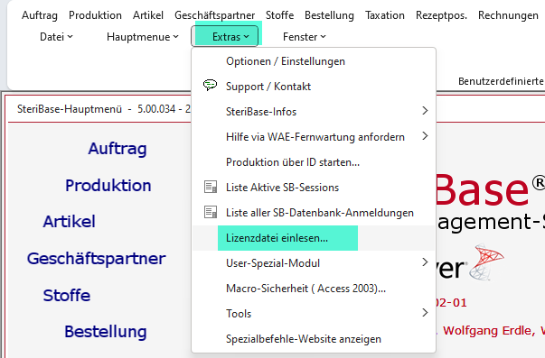Screen dimensions: 545x358
Task: Click the Taxation item in the top bar
Action: click(385, 15)
